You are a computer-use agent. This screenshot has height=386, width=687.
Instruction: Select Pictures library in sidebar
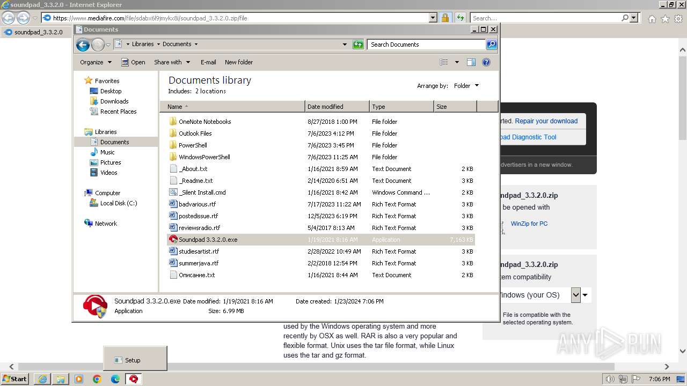click(111, 162)
